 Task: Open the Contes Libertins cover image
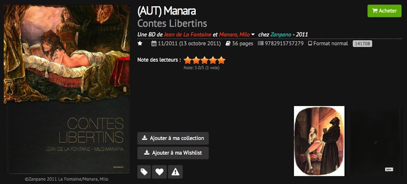67,89
